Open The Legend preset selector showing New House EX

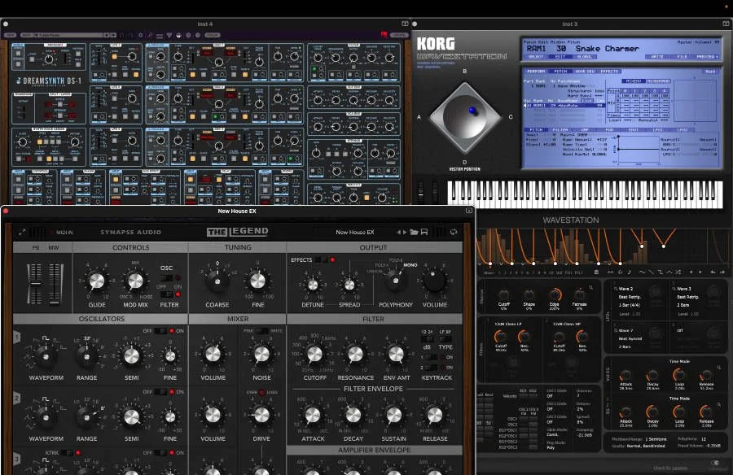click(354, 232)
